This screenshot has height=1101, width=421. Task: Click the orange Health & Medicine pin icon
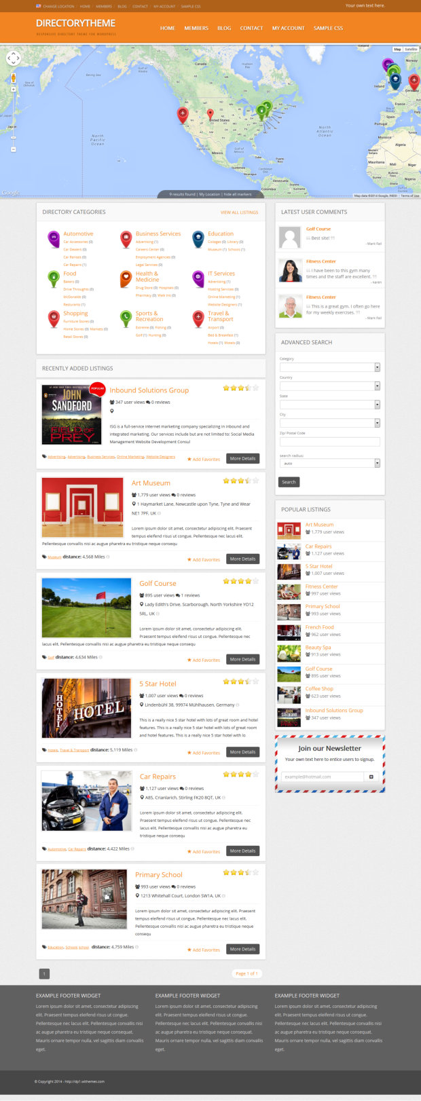coord(126,278)
